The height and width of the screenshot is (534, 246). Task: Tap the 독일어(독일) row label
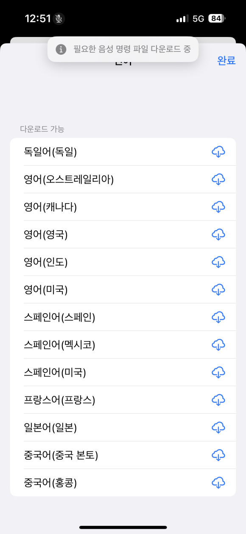50,152
